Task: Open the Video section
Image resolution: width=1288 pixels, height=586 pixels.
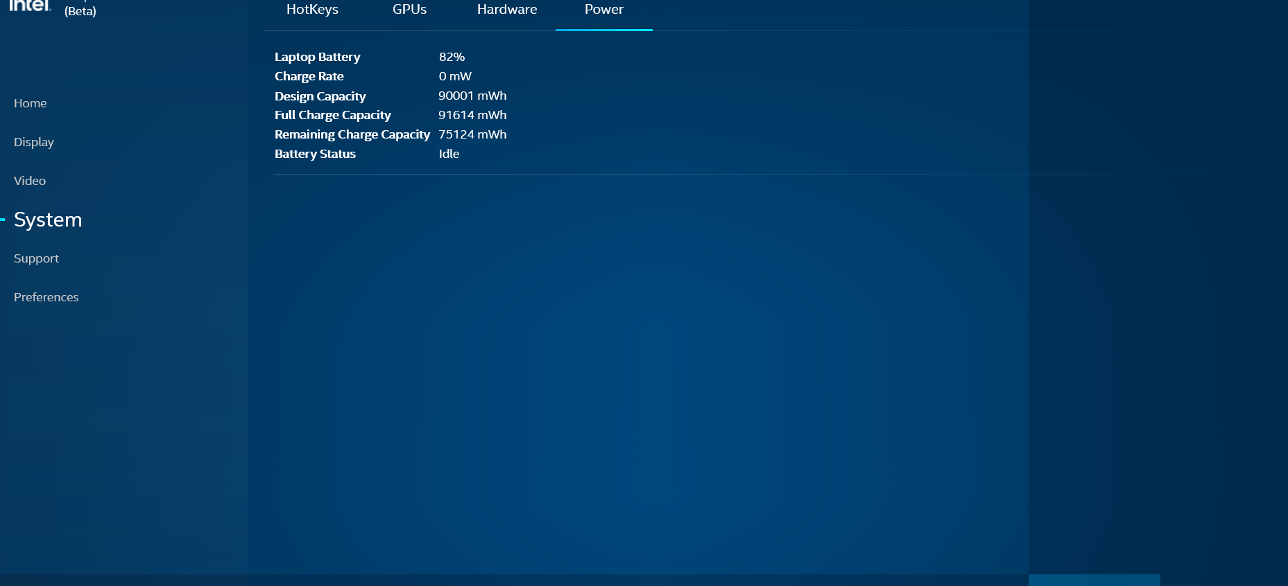Action: click(x=30, y=181)
